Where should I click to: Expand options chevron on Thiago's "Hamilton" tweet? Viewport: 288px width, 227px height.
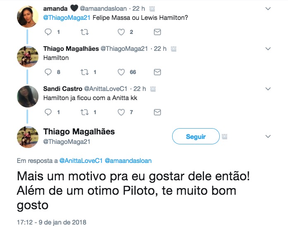coord(268,49)
